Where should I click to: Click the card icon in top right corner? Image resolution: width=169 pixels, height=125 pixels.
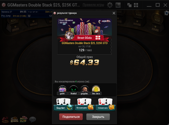tap(167, 13)
